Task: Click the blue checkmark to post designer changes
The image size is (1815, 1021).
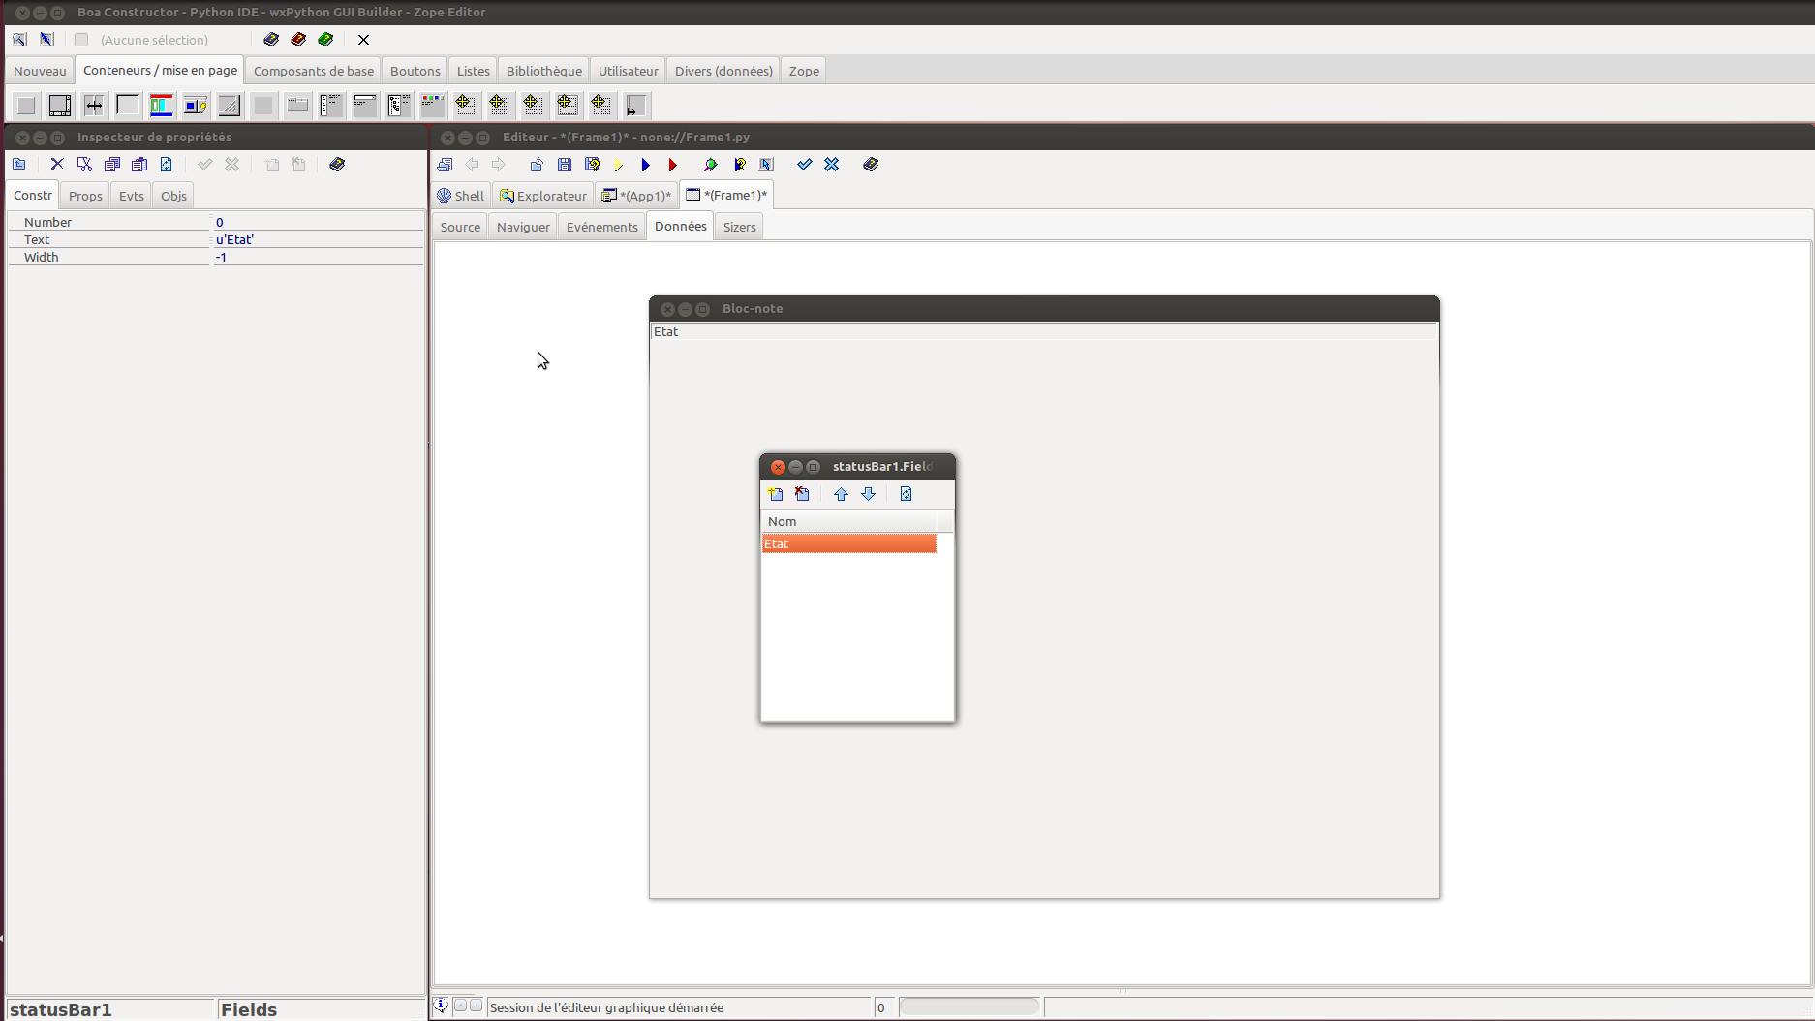Action: coord(804,165)
